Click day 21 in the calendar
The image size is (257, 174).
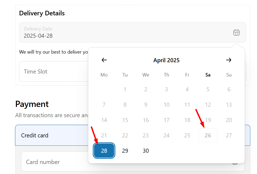pos(104,135)
